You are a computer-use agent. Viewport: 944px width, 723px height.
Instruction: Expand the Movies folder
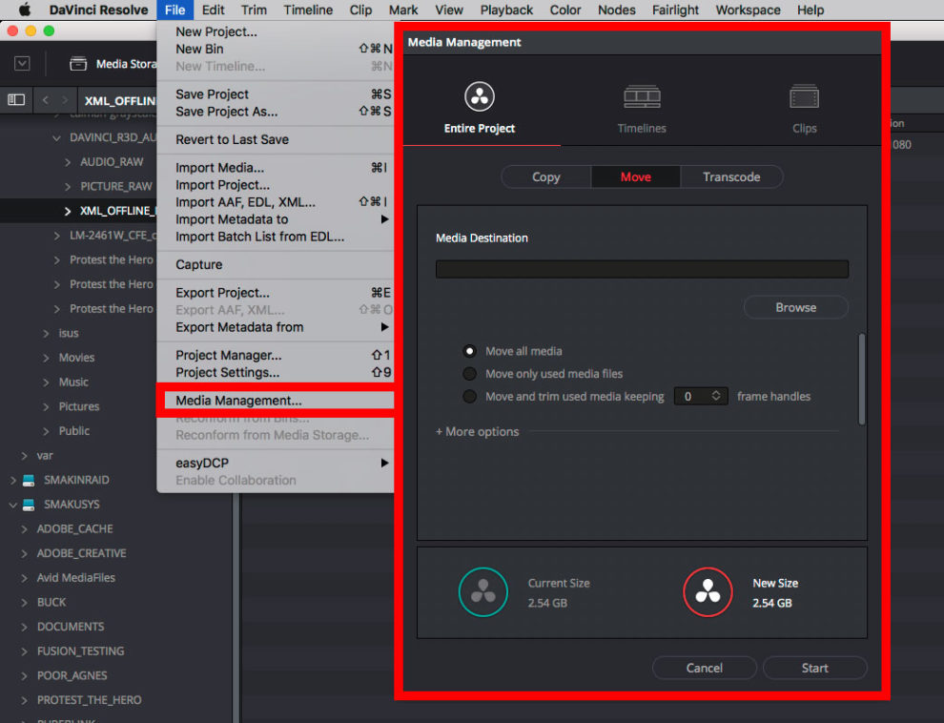[x=46, y=358]
